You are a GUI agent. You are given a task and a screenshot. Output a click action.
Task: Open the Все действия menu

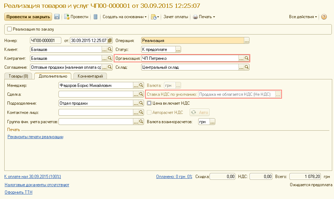303,17
